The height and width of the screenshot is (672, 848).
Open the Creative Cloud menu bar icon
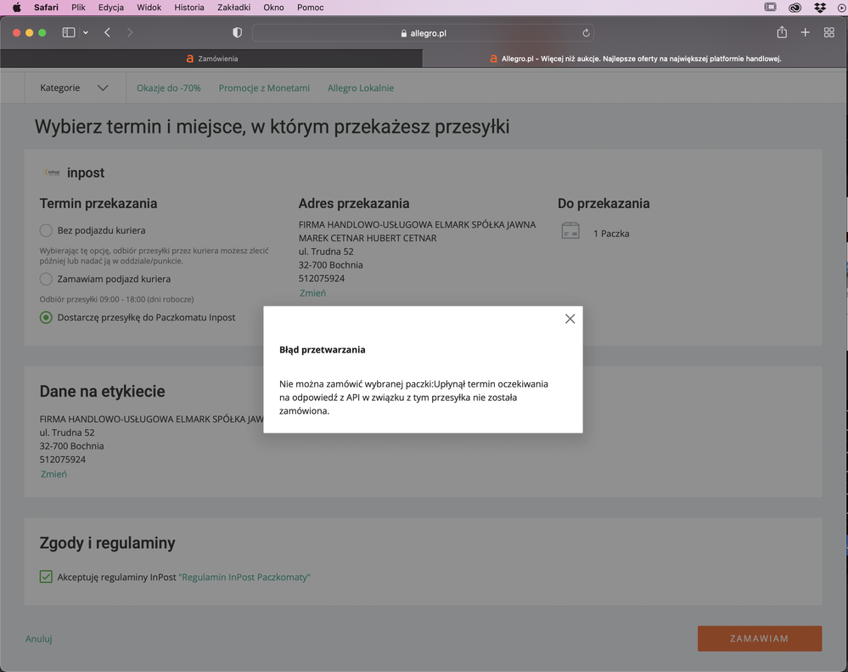(x=795, y=8)
